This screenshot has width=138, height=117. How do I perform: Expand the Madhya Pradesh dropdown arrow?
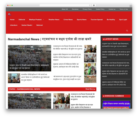(44, 20)
